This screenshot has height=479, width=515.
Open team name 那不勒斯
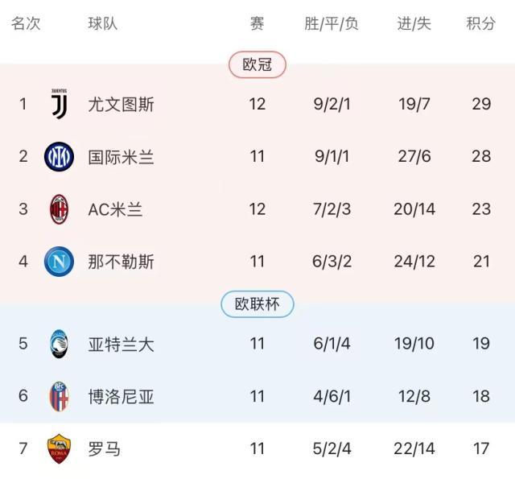pos(121,262)
